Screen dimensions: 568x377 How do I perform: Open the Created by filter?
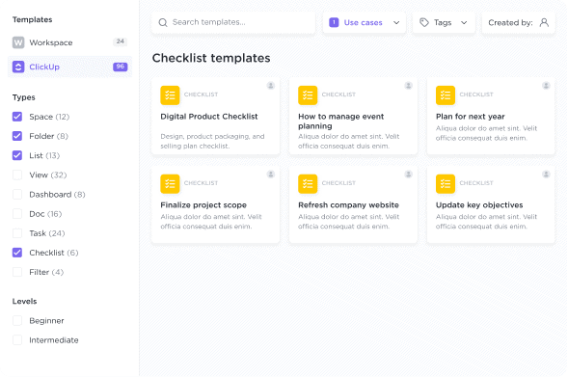[518, 22]
